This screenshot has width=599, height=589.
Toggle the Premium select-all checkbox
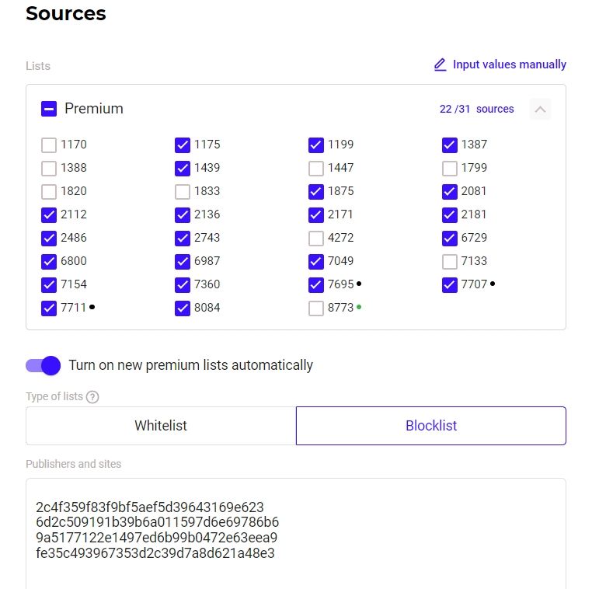coord(49,110)
